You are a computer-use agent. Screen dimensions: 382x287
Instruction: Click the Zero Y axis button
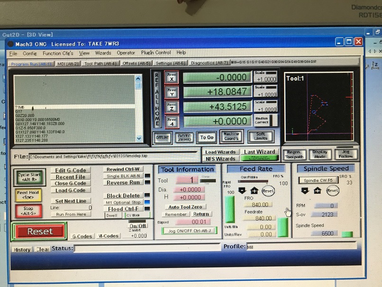172,92
